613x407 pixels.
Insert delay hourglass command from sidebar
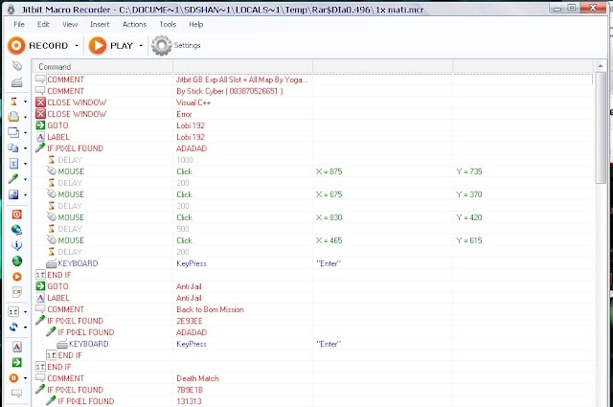(13, 102)
